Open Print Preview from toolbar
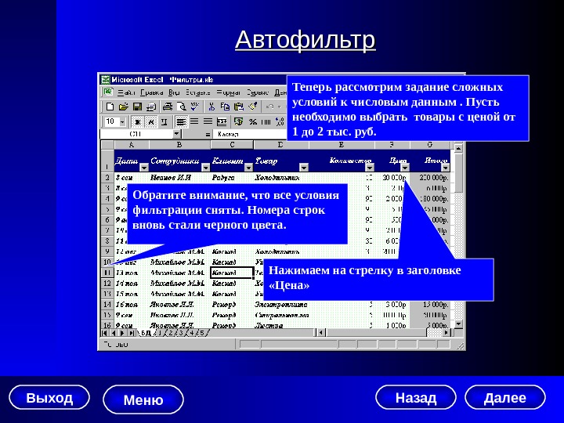Viewport: 564px width, 423px height. (x=182, y=107)
